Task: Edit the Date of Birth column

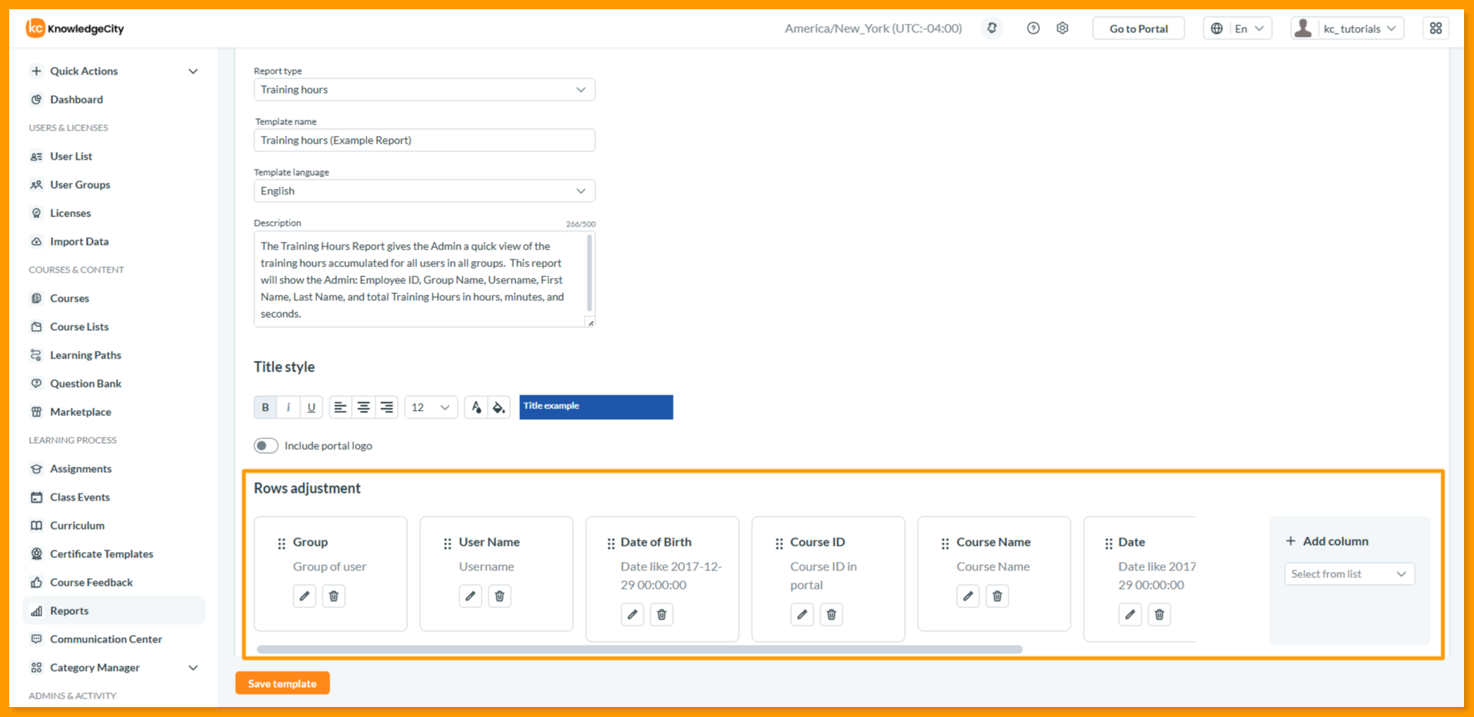Action: coord(632,614)
